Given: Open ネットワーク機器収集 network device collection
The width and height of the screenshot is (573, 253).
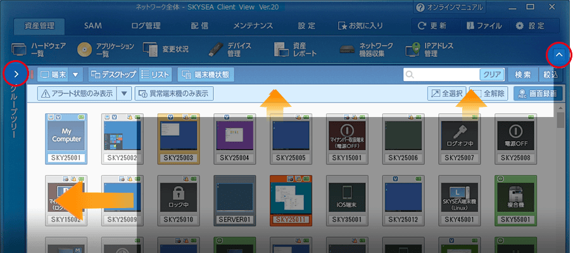Looking at the screenshot, I should coord(366,50).
